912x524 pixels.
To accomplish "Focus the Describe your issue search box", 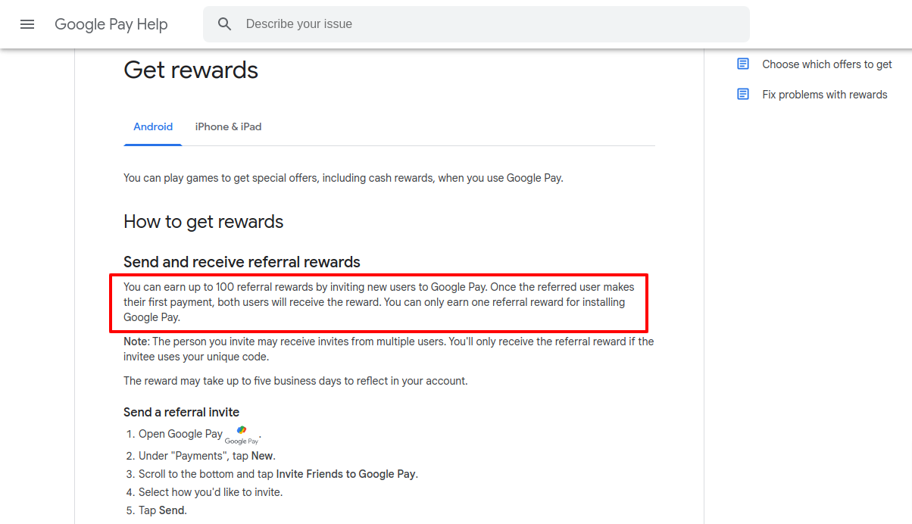I will pyautogui.click(x=476, y=24).
